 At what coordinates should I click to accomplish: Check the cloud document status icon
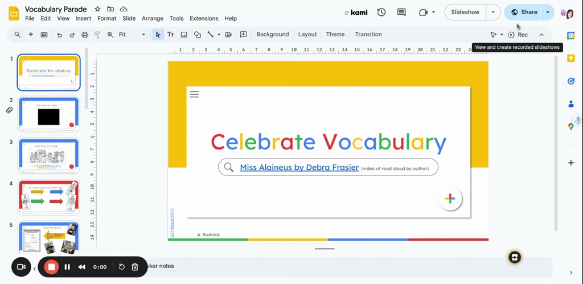click(x=124, y=9)
